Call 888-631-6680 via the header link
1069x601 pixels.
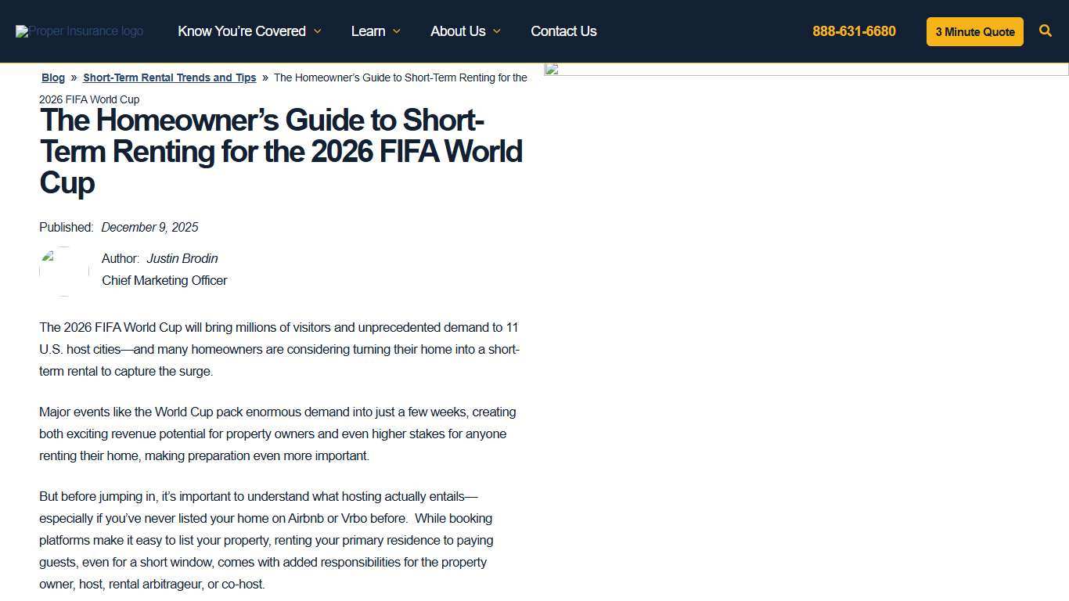[853, 31]
